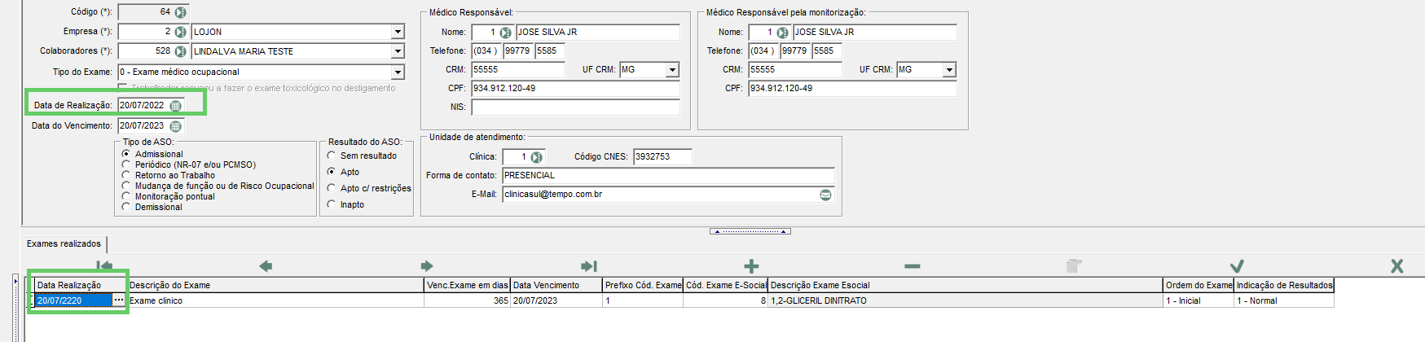Open lookup icon for monitorização doctor Nome
This screenshot has height=342, width=1425.
[x=782, y=33]
